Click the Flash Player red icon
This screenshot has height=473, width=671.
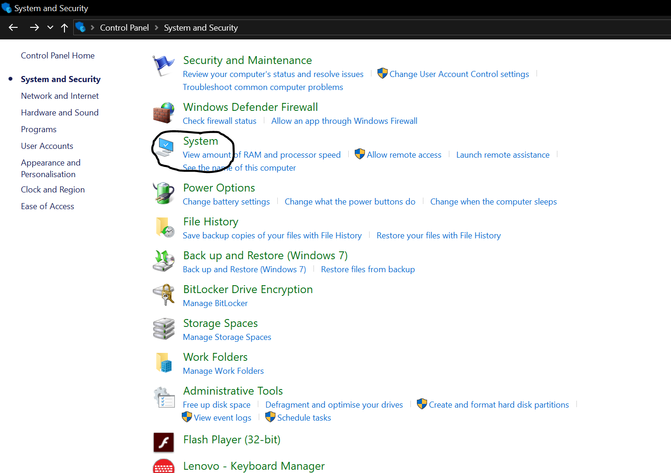[164, 442]
